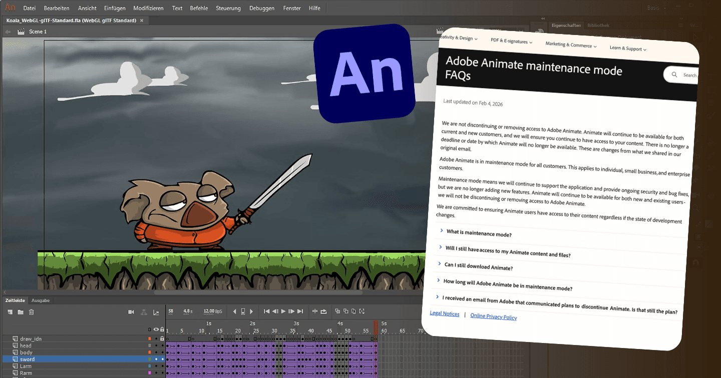The image size is (721, 378).
Task: Click the red playhead marker at frame 58
Action: coord(376,327)
